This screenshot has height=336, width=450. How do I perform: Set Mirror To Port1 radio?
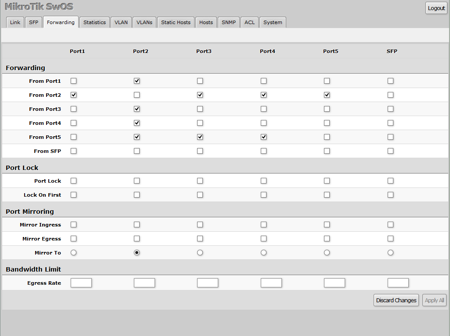(x=73, y=253)
